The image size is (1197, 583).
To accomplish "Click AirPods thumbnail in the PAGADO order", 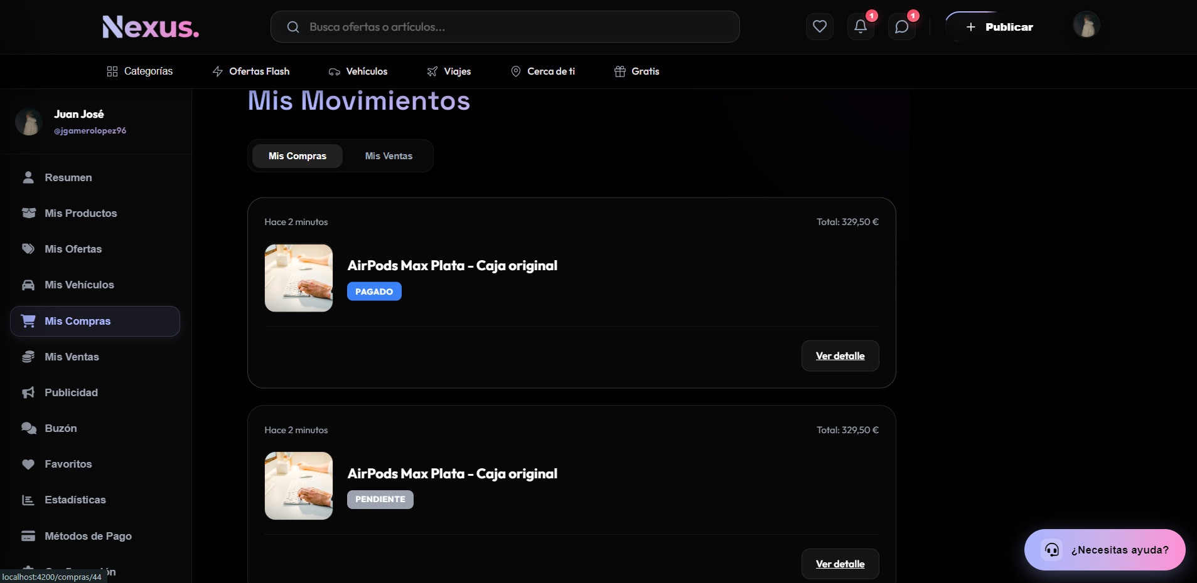I will coord(299,278).
